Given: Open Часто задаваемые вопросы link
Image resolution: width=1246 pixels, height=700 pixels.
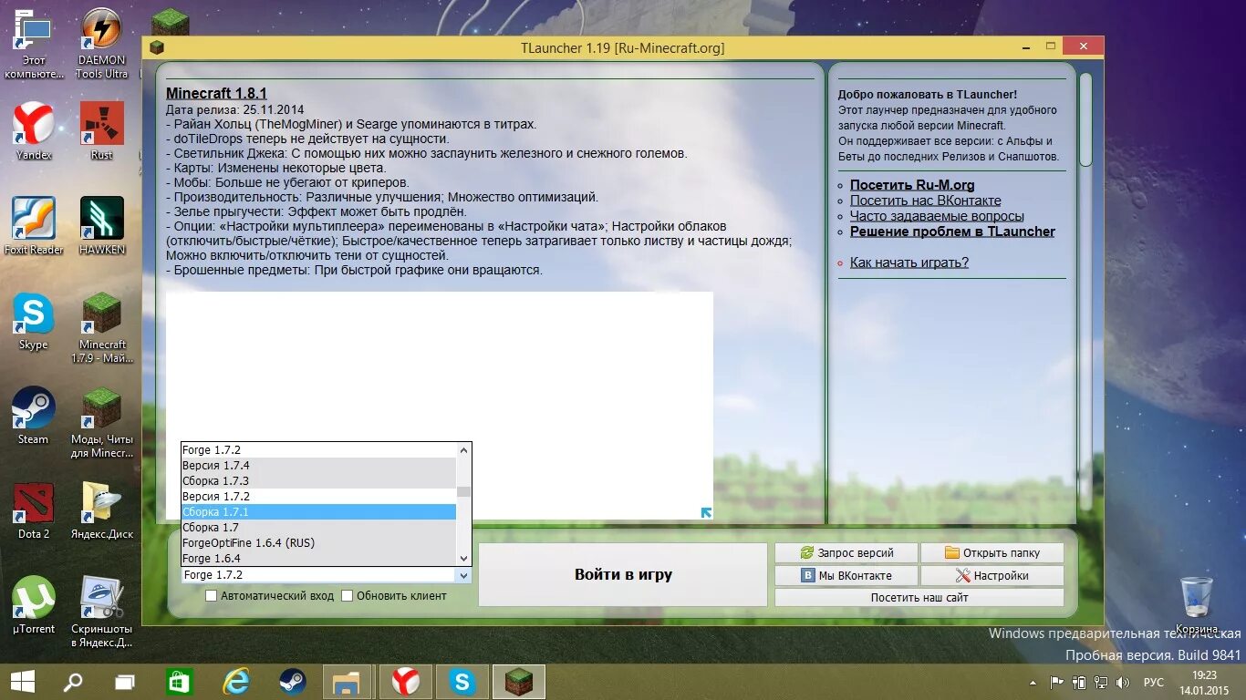Looking at the screenshot, I should click(937, 216).
